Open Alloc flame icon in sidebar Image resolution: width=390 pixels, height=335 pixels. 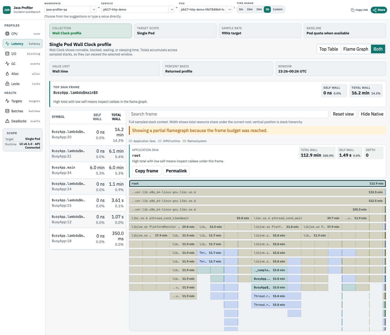pos(7,74)
